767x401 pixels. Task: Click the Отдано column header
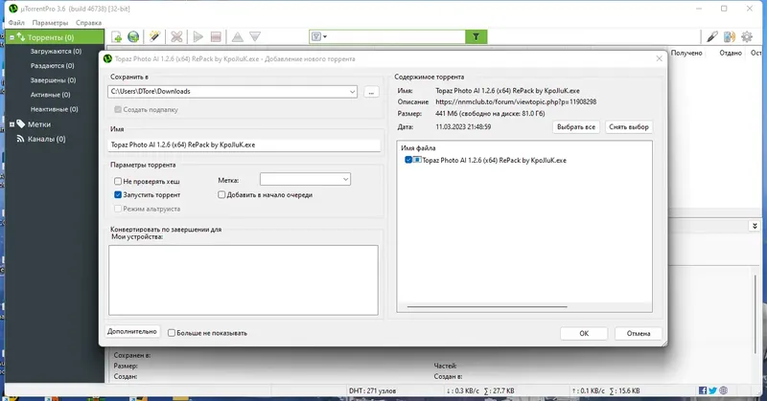[731, 53]
